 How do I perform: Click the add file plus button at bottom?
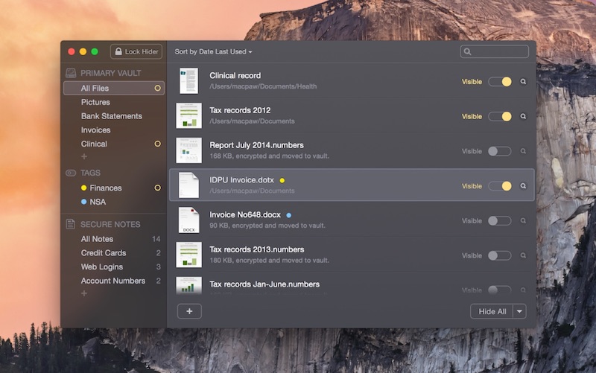[x=189, y=311]
